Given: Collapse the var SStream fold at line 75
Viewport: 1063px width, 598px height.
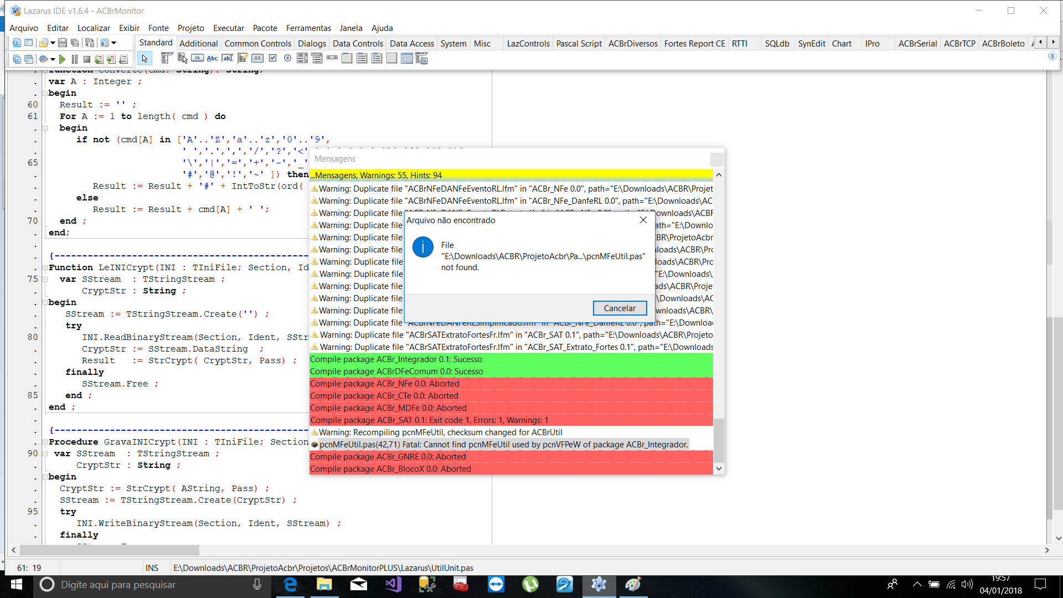Looking at the screenshot, I should (x=45, y=279).
